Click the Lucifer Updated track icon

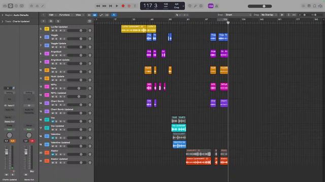point(47,29)
